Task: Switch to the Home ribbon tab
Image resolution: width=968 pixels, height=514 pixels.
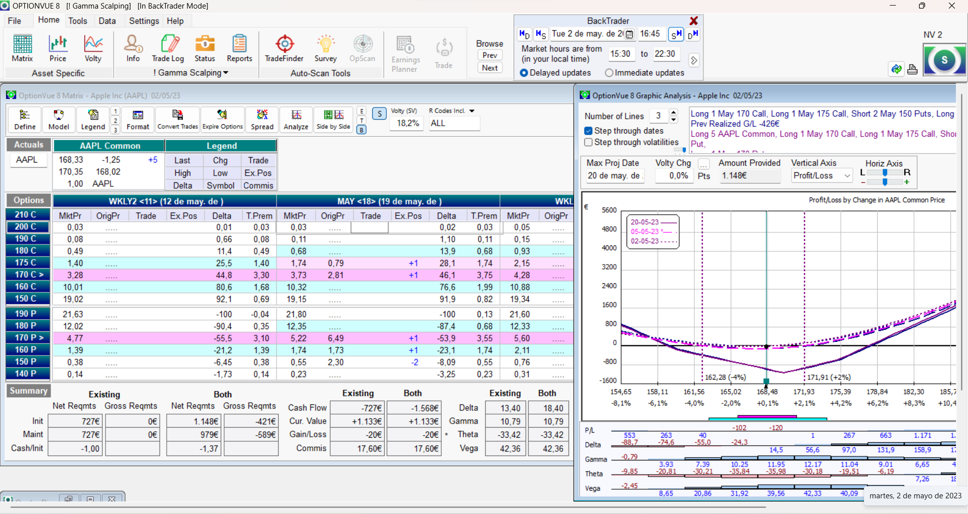Action: (x=48, y=20)
